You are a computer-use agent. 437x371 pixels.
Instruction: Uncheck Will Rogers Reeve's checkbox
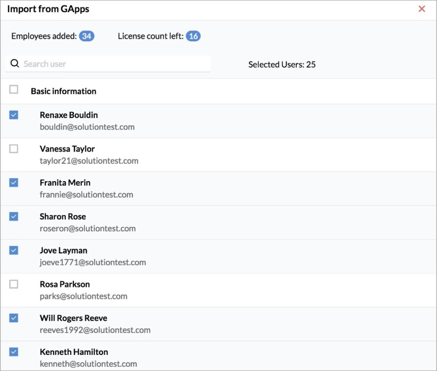[14, 318]
